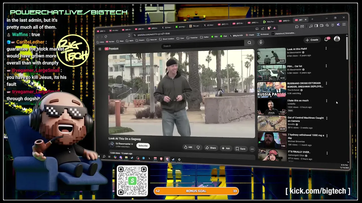Open the Claude bookmark
This screenshot has width=362, height=203.
point(250,35)
